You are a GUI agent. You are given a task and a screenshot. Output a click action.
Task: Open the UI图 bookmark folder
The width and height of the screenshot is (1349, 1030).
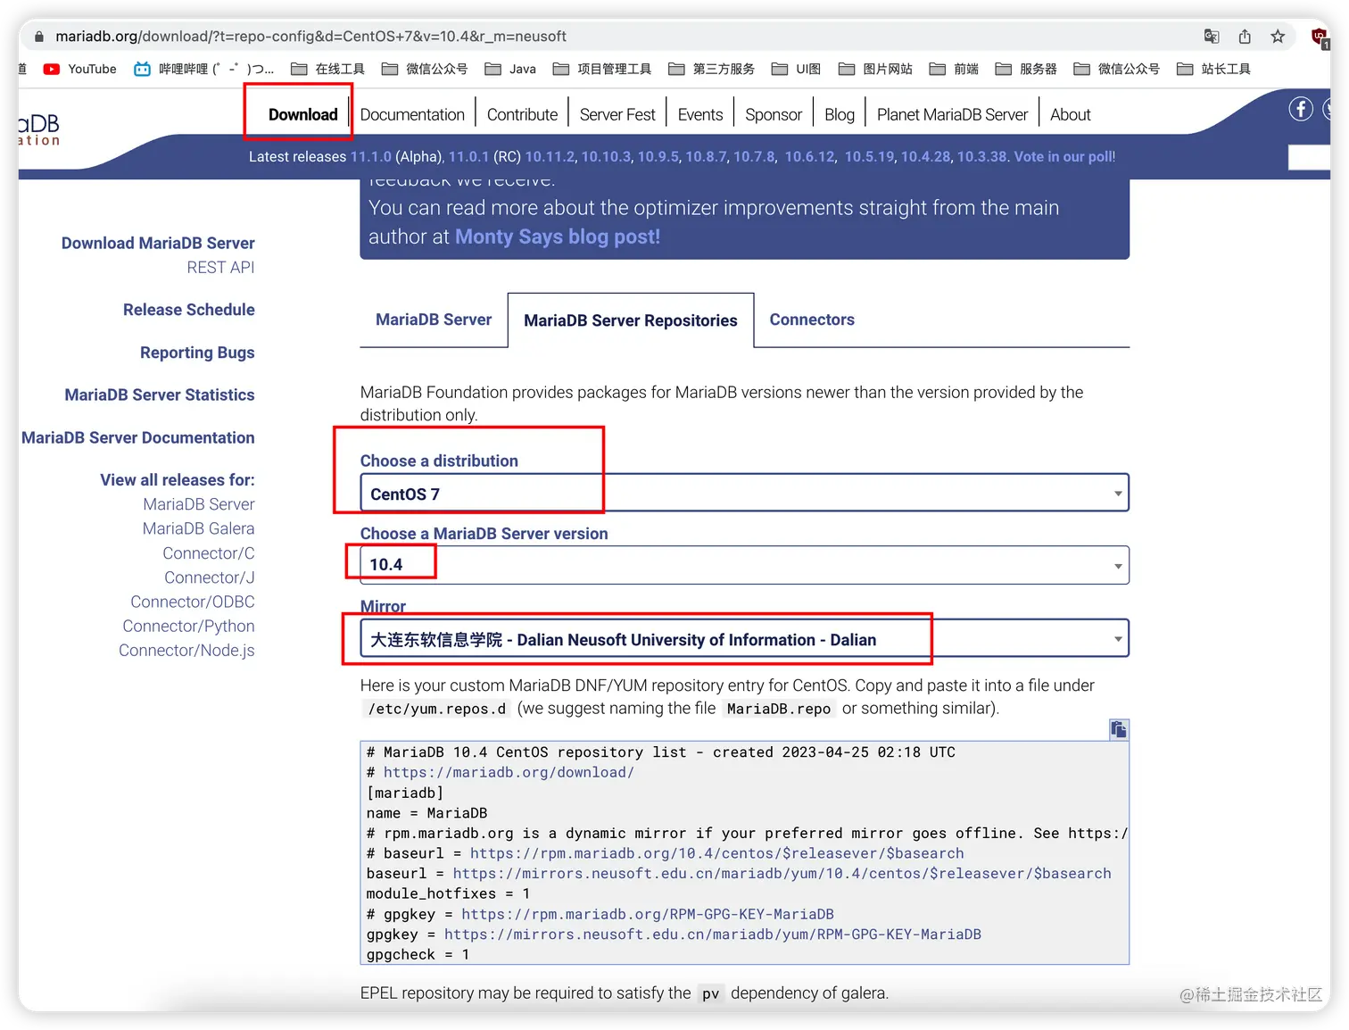[797, 69]
